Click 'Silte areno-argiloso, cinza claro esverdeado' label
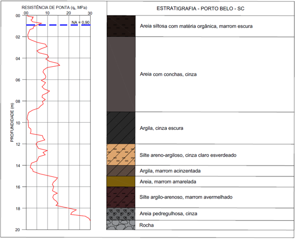Image resolution: width=295 pixels, height=239 pixels. pos(188,155)
